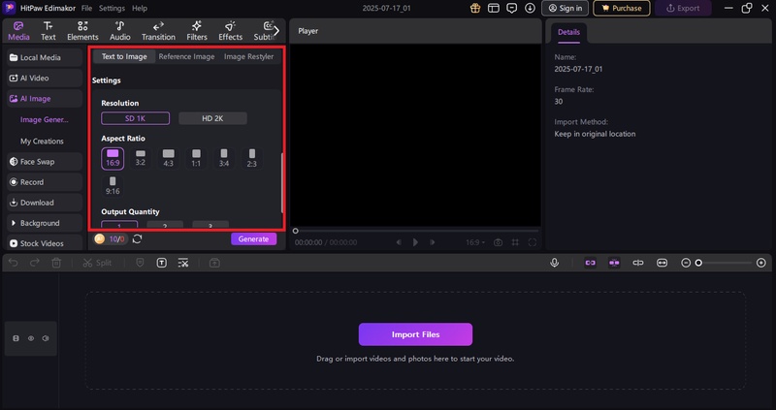Click the coin credits 10/0 indicator

point(111,238)
